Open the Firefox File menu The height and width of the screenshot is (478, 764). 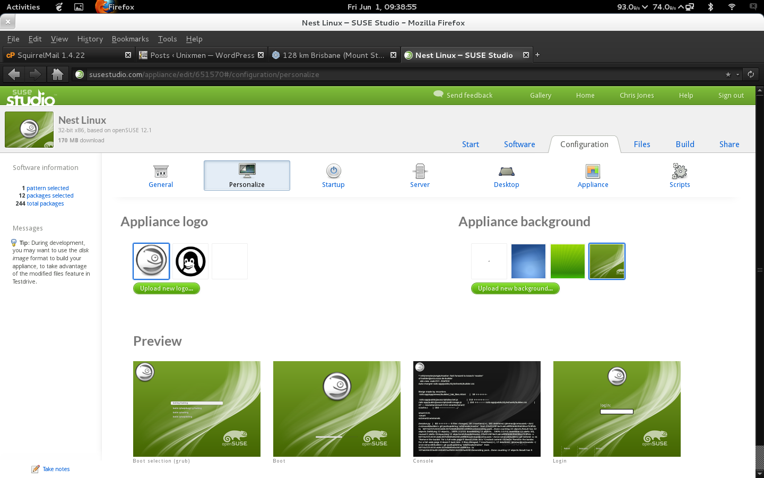click(13, 39)
